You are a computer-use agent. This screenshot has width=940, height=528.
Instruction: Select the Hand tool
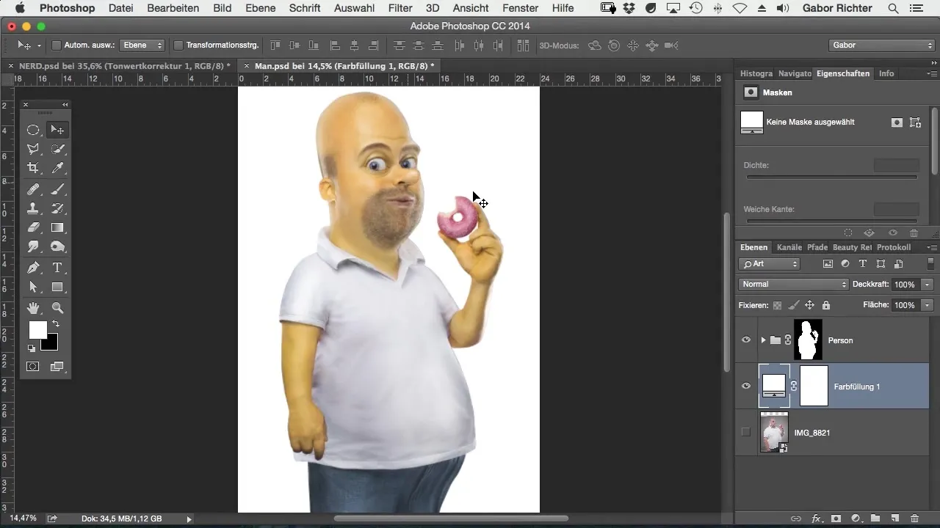coord(33,308)
